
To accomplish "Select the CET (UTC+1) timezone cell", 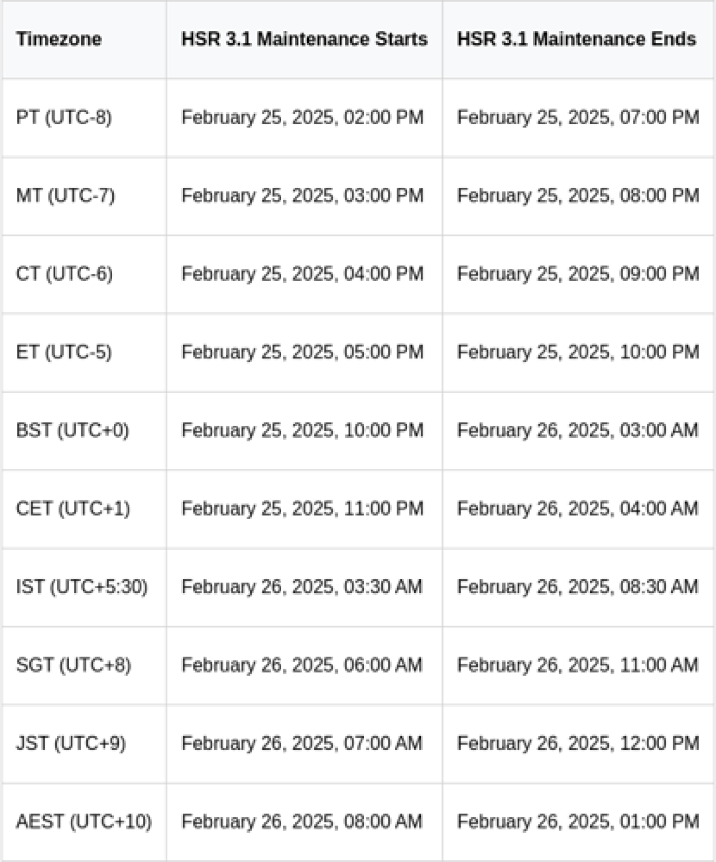I will [73, 509].
